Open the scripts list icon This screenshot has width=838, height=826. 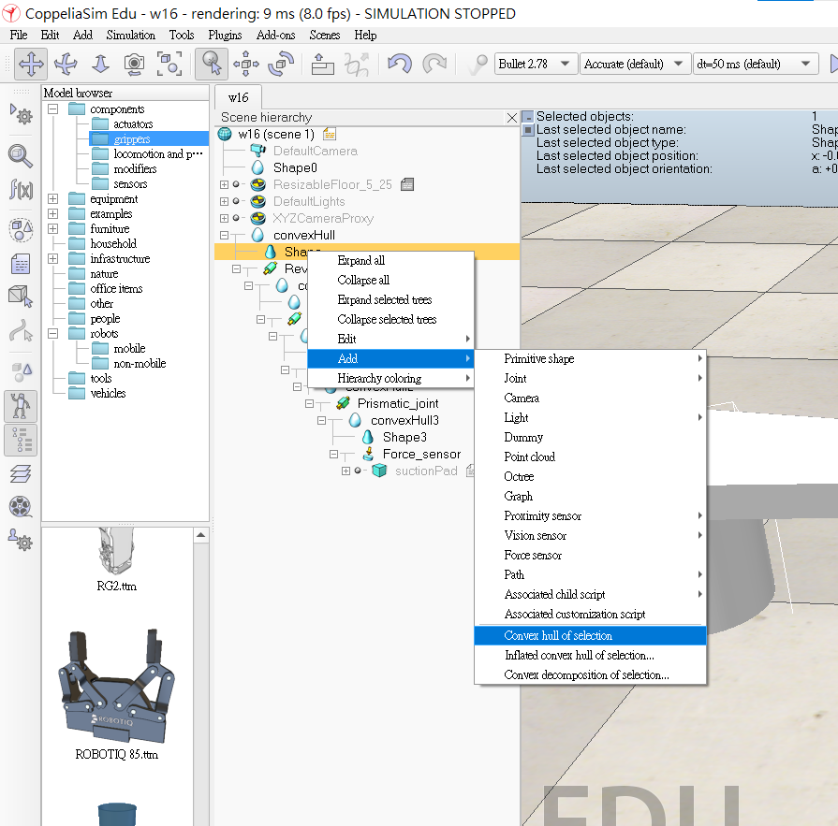click(21, 263)
